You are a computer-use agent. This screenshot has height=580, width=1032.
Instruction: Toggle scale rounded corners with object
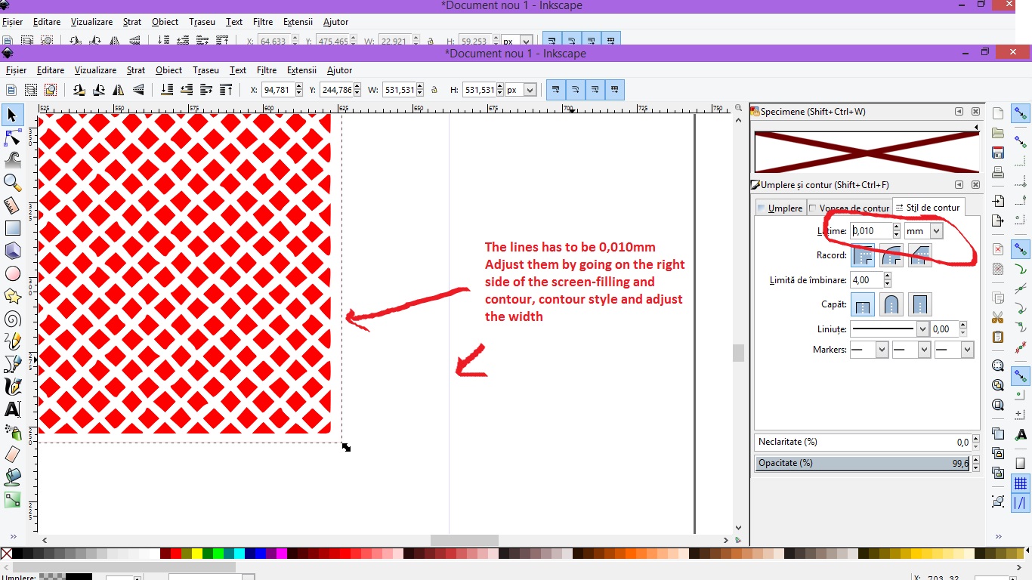pos(575,90)
